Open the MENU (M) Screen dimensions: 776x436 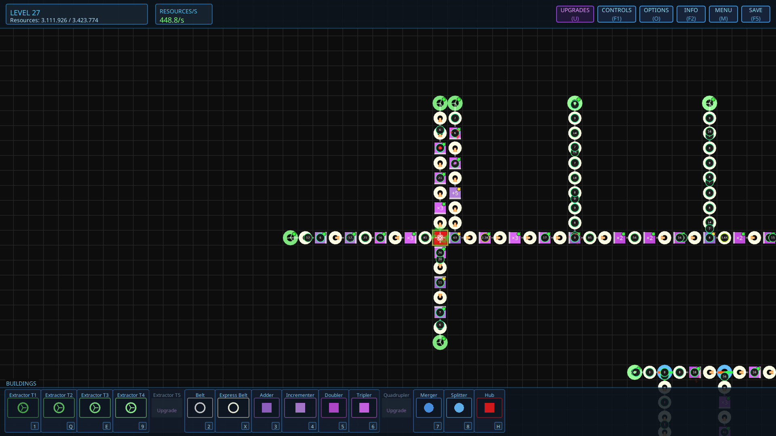pyautogui.click(x=723, y=14)
